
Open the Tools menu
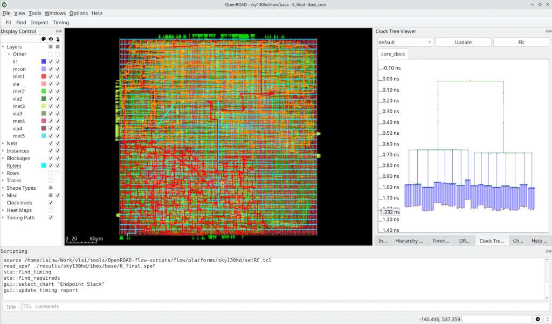pos(34,13)
